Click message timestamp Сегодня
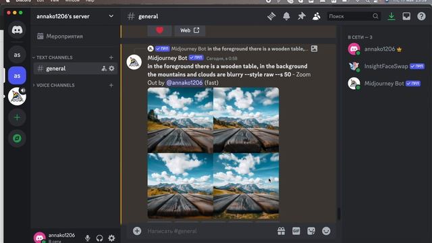Image resolution: width=432 pixels, height=243 pixels. point(222,59)
